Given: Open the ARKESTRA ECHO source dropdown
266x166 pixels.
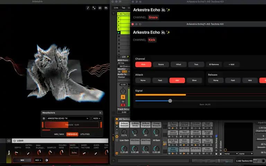Looking at the screenshot, I should tap(68, 118).
